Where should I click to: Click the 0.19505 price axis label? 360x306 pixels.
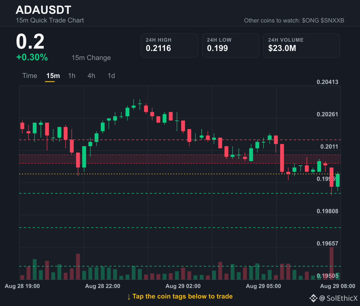[x=327, y=276]
